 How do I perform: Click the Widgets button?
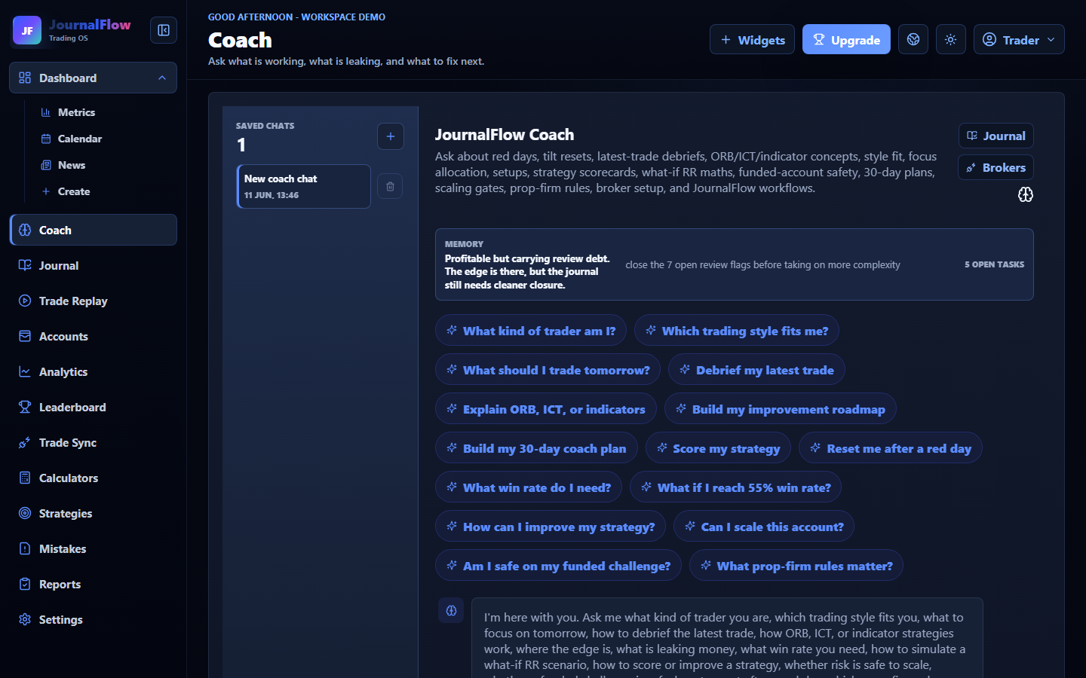click(752, 39)
